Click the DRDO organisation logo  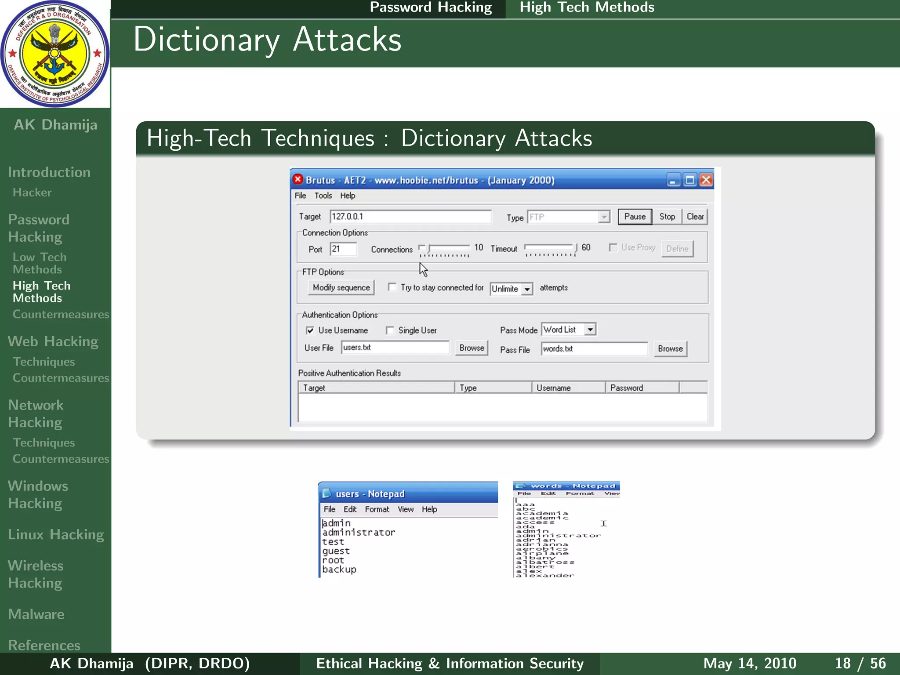pyautogui.click(x=54, y=54)
